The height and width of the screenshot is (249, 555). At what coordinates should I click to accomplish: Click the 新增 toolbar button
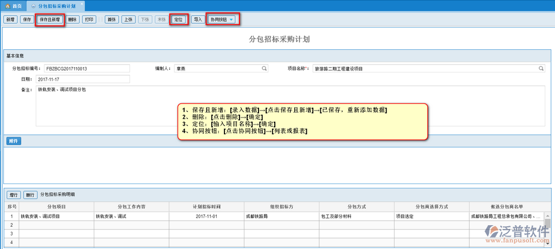10,19
